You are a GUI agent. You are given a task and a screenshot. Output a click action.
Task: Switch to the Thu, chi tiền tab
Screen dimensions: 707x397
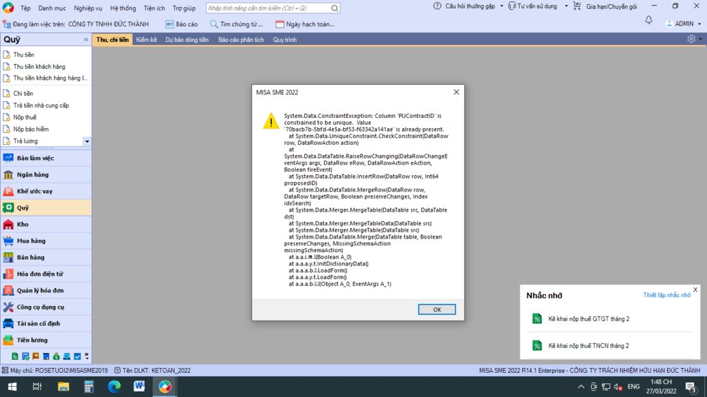coord(113,39)
